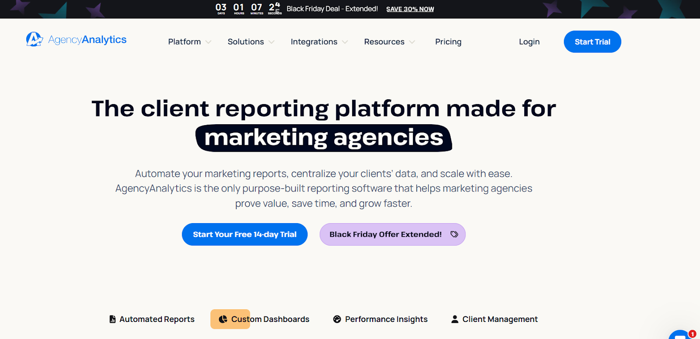Select the Client Management tab

click(494, 319)
